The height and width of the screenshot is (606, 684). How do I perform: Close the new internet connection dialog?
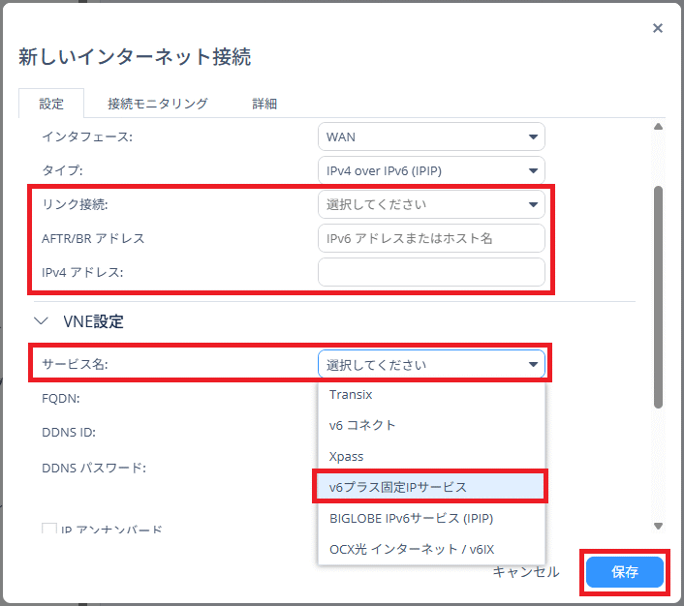[x=658, y=28]
